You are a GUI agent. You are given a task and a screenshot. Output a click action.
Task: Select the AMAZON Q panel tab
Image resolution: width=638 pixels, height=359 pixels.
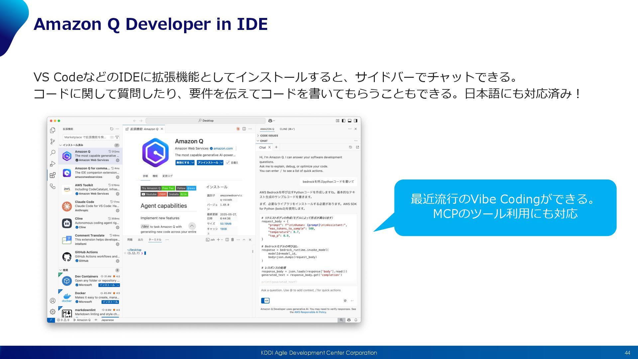tap(267, 129)
